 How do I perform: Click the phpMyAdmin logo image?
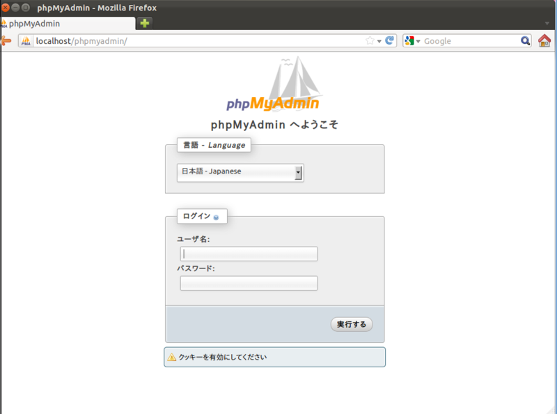pyautogui.click(x=274, y=84)
